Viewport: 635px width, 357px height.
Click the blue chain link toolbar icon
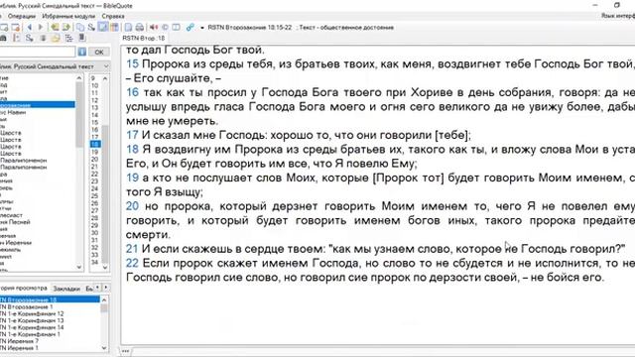click(190, 27)
